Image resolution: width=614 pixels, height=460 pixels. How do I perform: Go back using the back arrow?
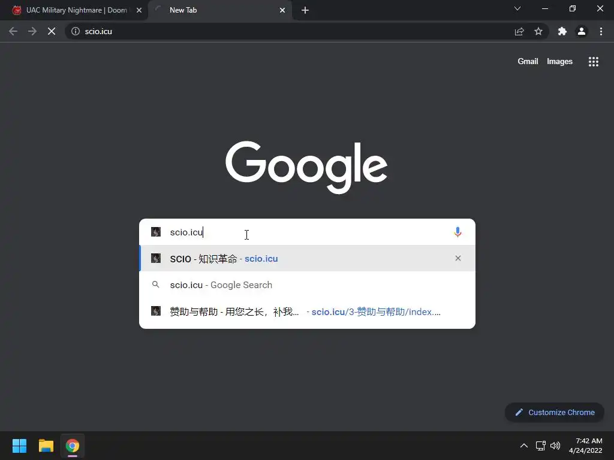tap(13, 31)
